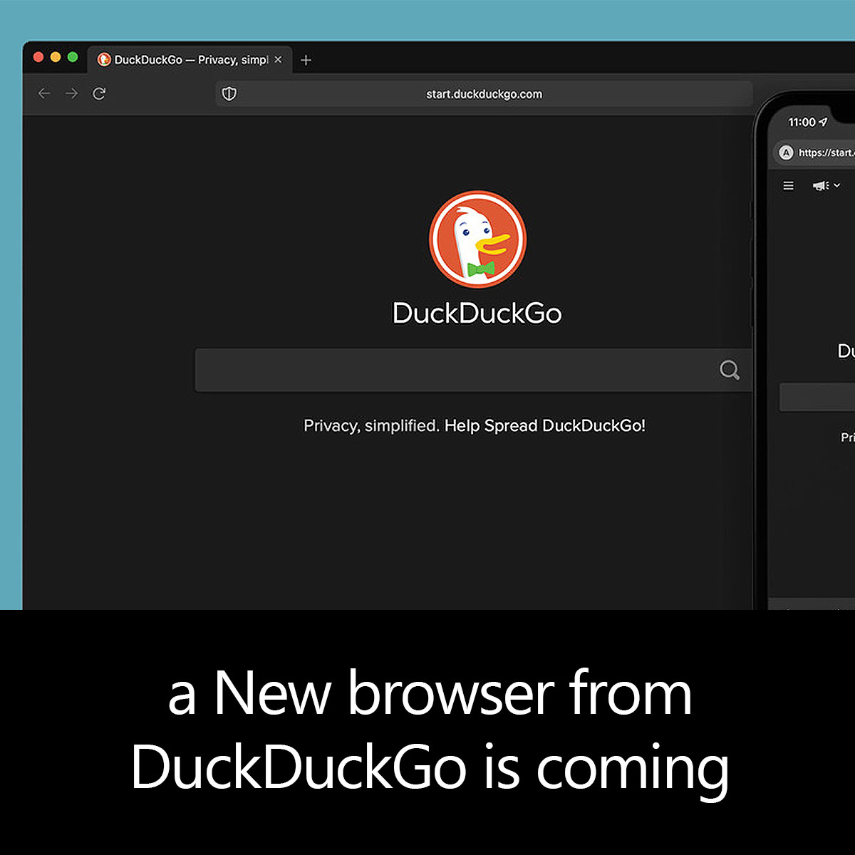Open a new tab with plus button
Viewport: 855px width, 855px height.
pos(306,61)
